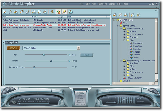Click the new playlist music-note page icon
Image resolution: width=163 pixels, height=111 pixels.
click(x=5, y=12)
